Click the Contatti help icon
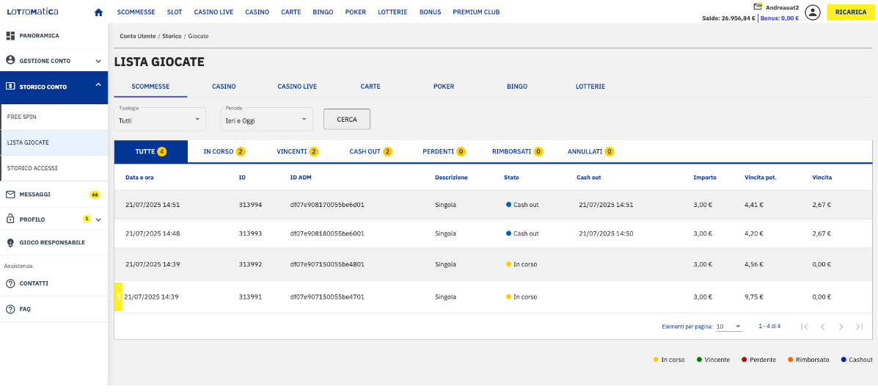Screen dimensions: 878x392 (10, 283)
